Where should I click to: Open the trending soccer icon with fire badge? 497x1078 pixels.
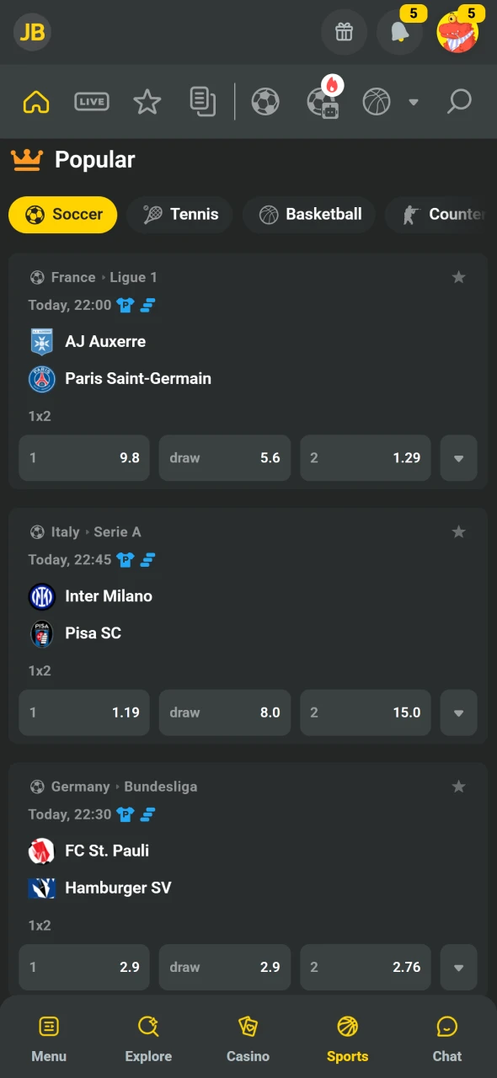click(x=323, y=103)
